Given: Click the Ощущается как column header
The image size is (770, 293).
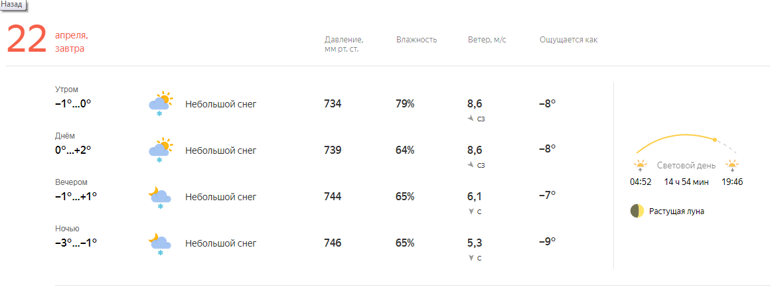Looking at the screenshot, I should click(568, 40).
